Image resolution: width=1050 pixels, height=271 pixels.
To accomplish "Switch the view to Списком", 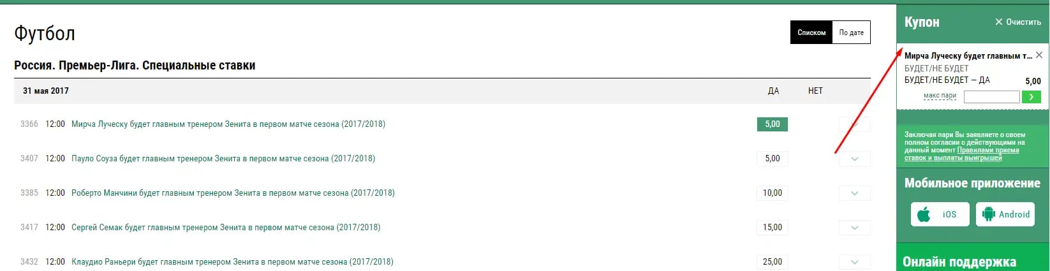I will (811, 33).
